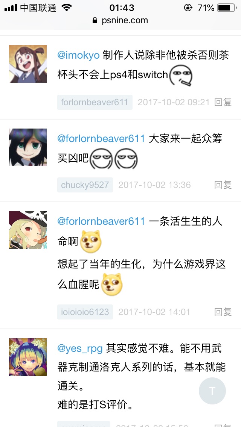The height and width of the screenshot is (427, 241).
Task: Tap the padlock icon beside psnine.com
Action: coord(95,20)
